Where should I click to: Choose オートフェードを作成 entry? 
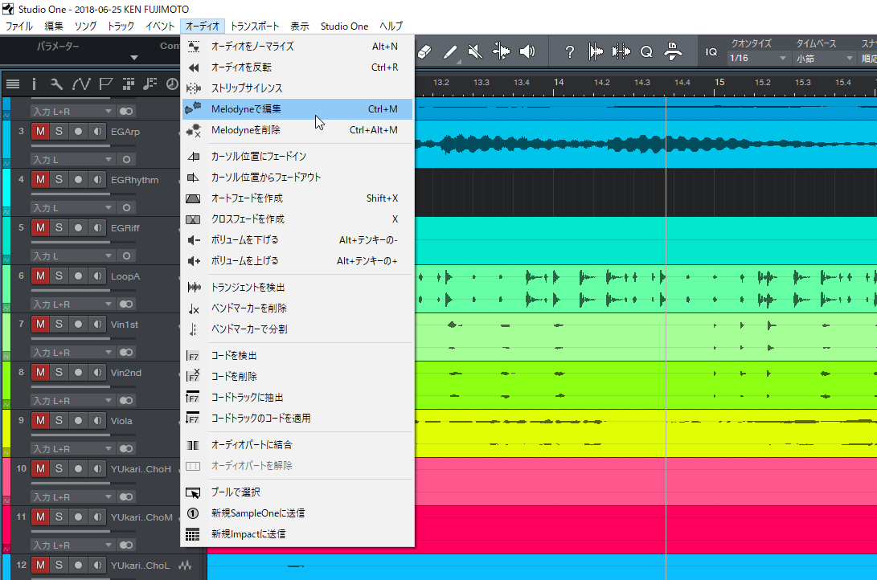click(297, 198)
